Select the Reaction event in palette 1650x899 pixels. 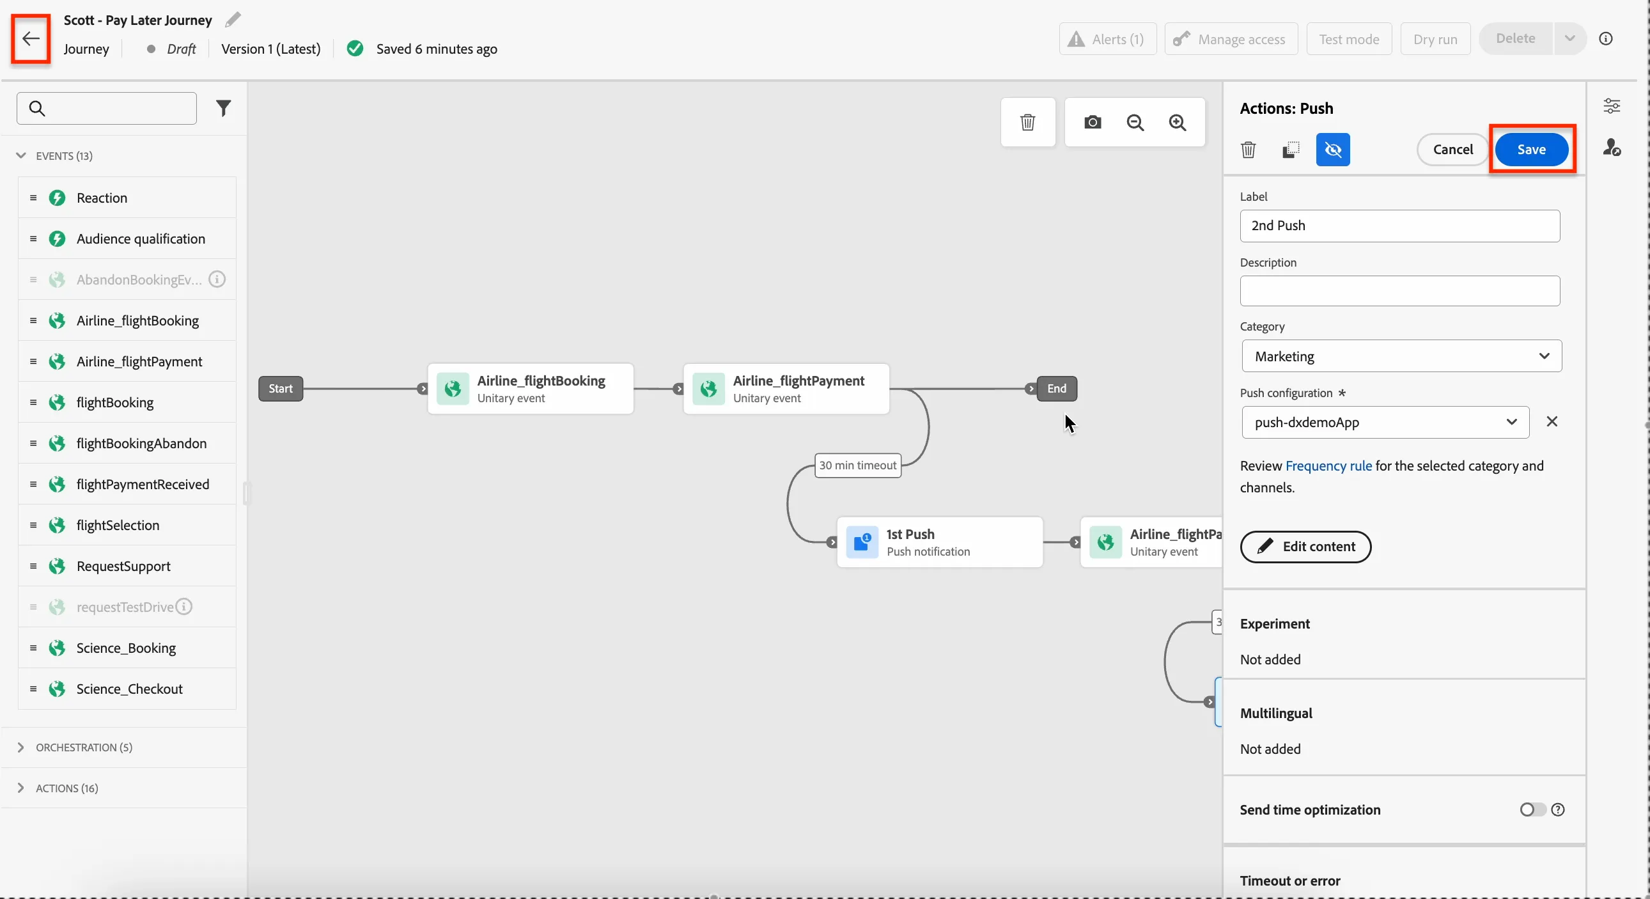(127, 198)
